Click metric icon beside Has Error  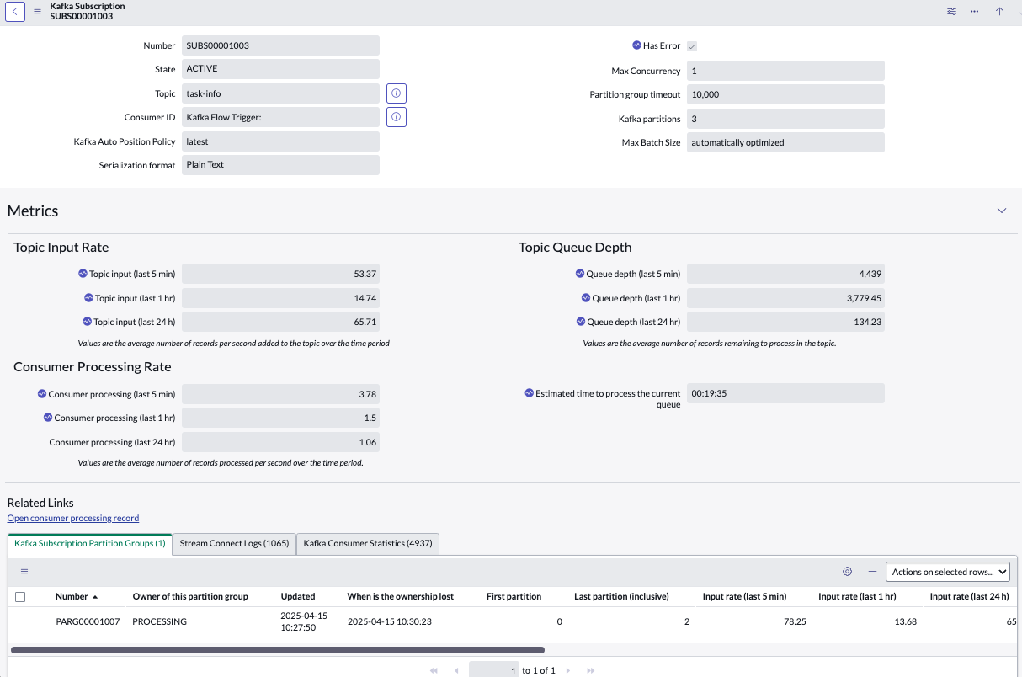636,45
